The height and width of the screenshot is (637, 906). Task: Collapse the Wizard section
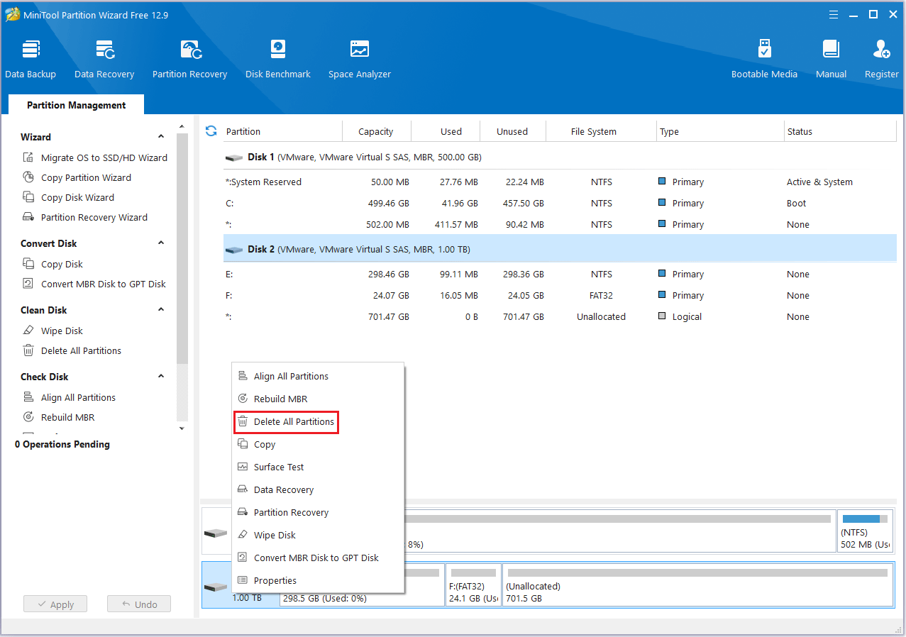coord(161,137)
